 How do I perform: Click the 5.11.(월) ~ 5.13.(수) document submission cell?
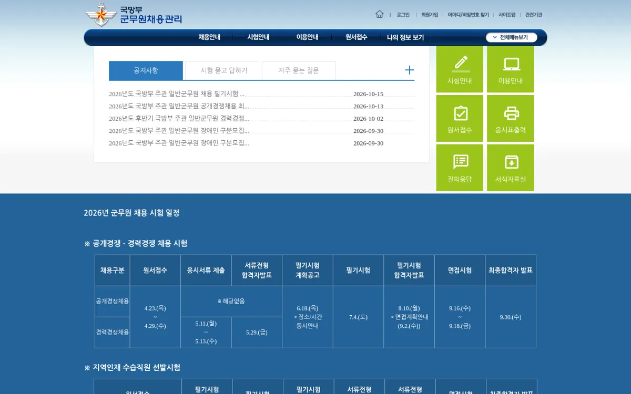[x=206, y=333]
